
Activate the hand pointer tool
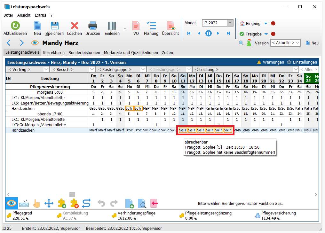click(36, 203)
